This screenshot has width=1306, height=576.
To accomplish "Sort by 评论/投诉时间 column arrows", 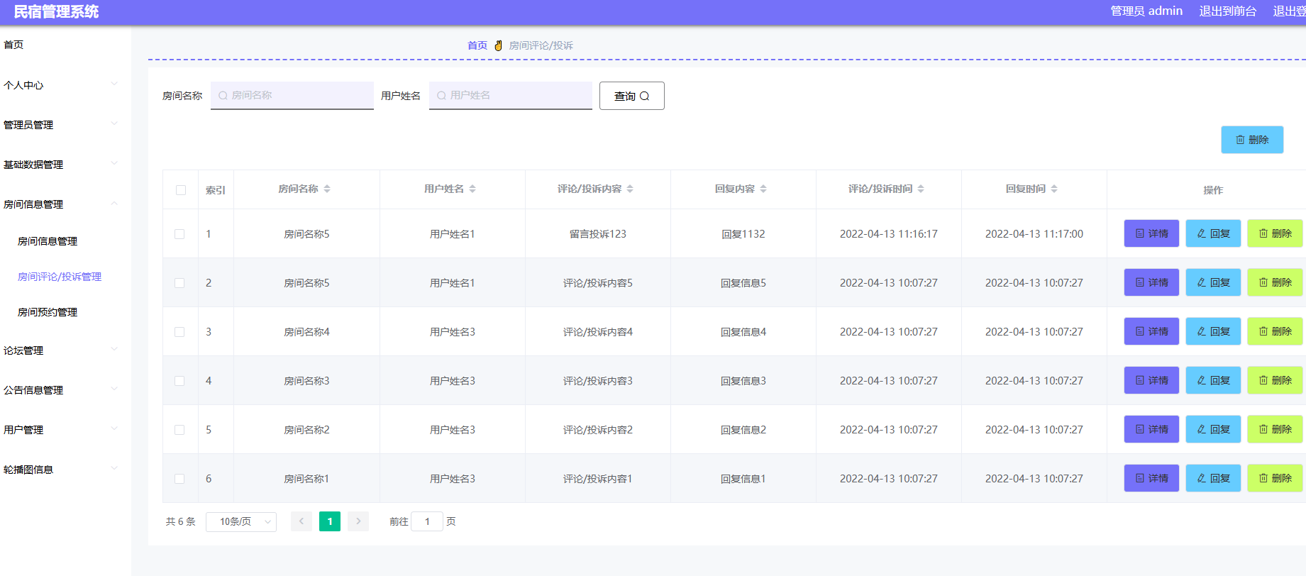I will click(921, 189).
